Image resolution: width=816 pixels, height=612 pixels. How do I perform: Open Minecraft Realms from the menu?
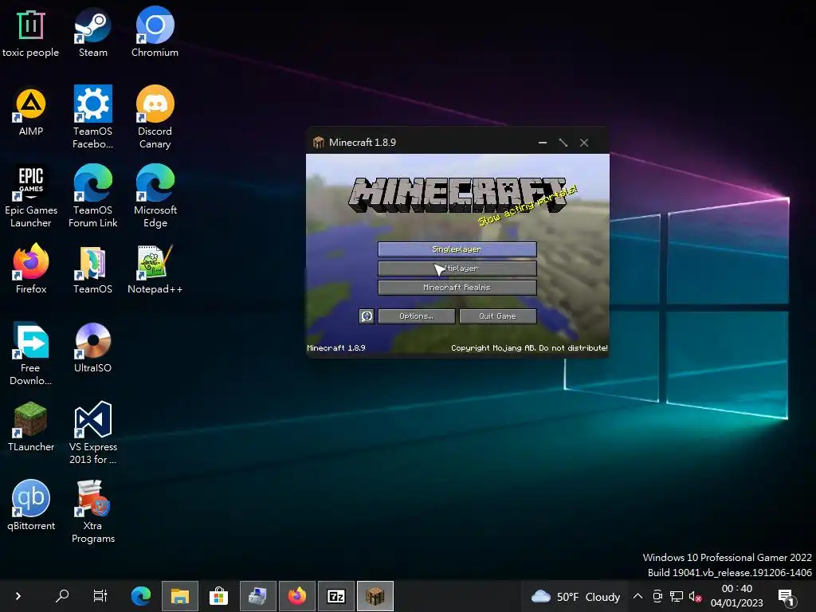(457, 287)
